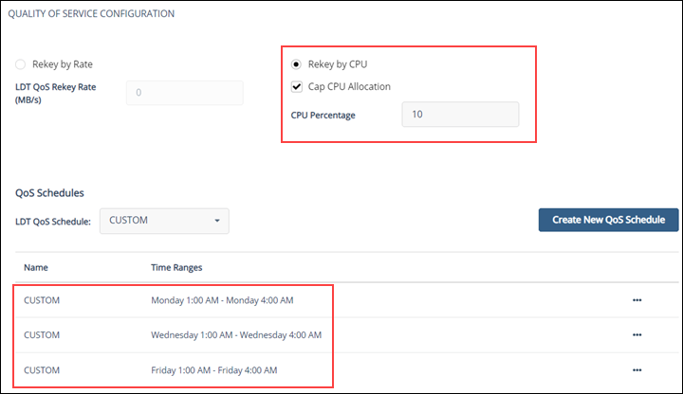Viewport: 683px width, 394px height.
Task: Select the Rekey by Rate option
Action: click(22, 64)
